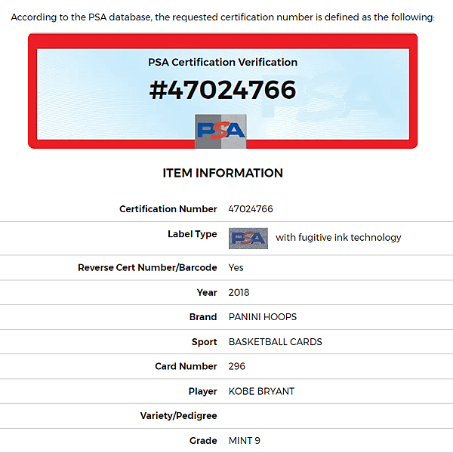Viewport: 453px width, 453px height.
Task: Click the PSA label type thumbnail
Action: point(248,239)
